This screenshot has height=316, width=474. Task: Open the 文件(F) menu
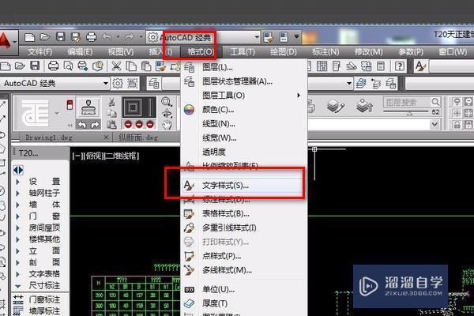tap(40, 52)
